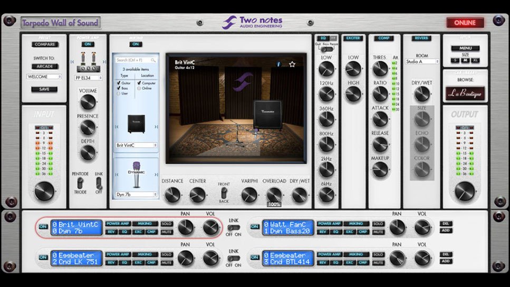Uncheck the Guitar type checkbox

click(x=118, y=83)
